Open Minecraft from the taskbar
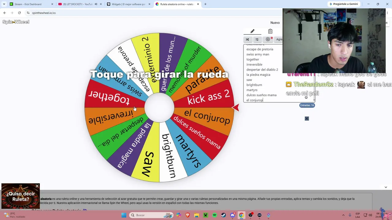The width and height of the screenshot is (392, 220). click(205, 215)
